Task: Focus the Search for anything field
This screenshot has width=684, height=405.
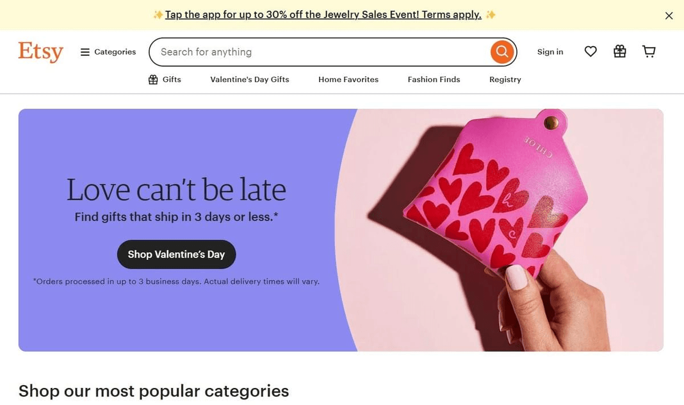Action: pos(319,52)
